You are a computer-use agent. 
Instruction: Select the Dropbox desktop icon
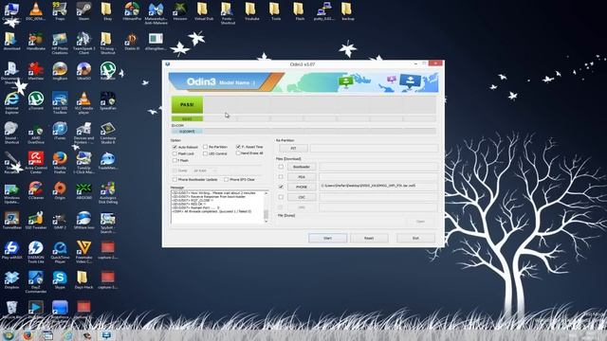(x=11, y=279)
